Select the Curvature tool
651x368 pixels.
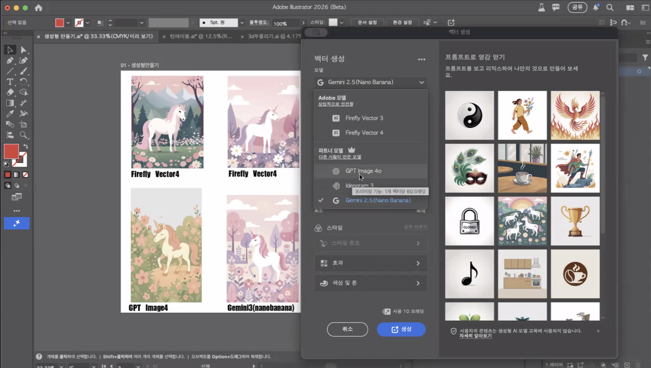coord(23,61)
